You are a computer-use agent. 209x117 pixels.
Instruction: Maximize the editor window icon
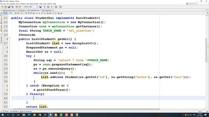208,10
